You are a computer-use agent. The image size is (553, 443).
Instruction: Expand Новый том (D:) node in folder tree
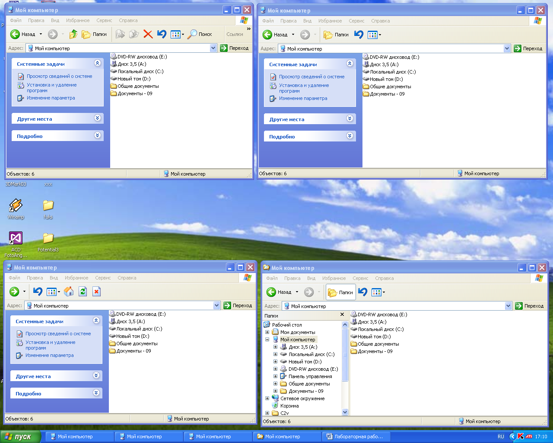[x=275, y=362]
